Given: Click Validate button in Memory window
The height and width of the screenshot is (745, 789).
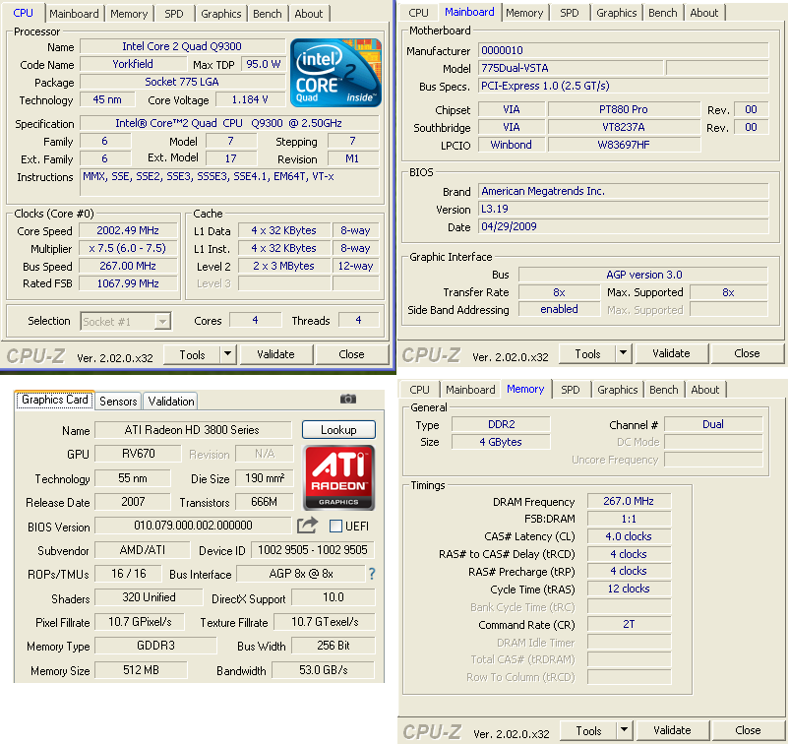Looking at the screenshot, I should (x=672, y=730).
